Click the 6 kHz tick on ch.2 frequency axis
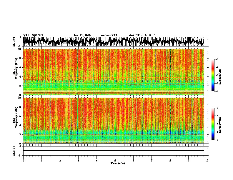The width and height of the screenshot is (233, 180). 21,116
